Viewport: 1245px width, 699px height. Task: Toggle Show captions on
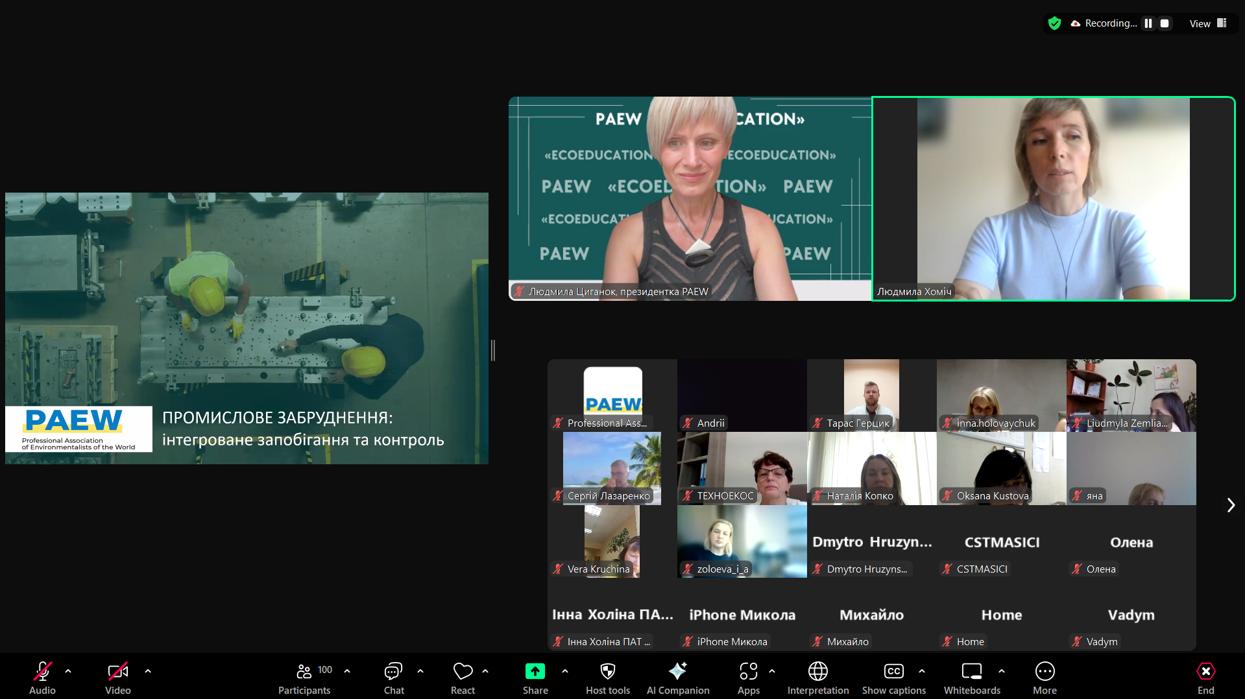[x=893, y=678]
